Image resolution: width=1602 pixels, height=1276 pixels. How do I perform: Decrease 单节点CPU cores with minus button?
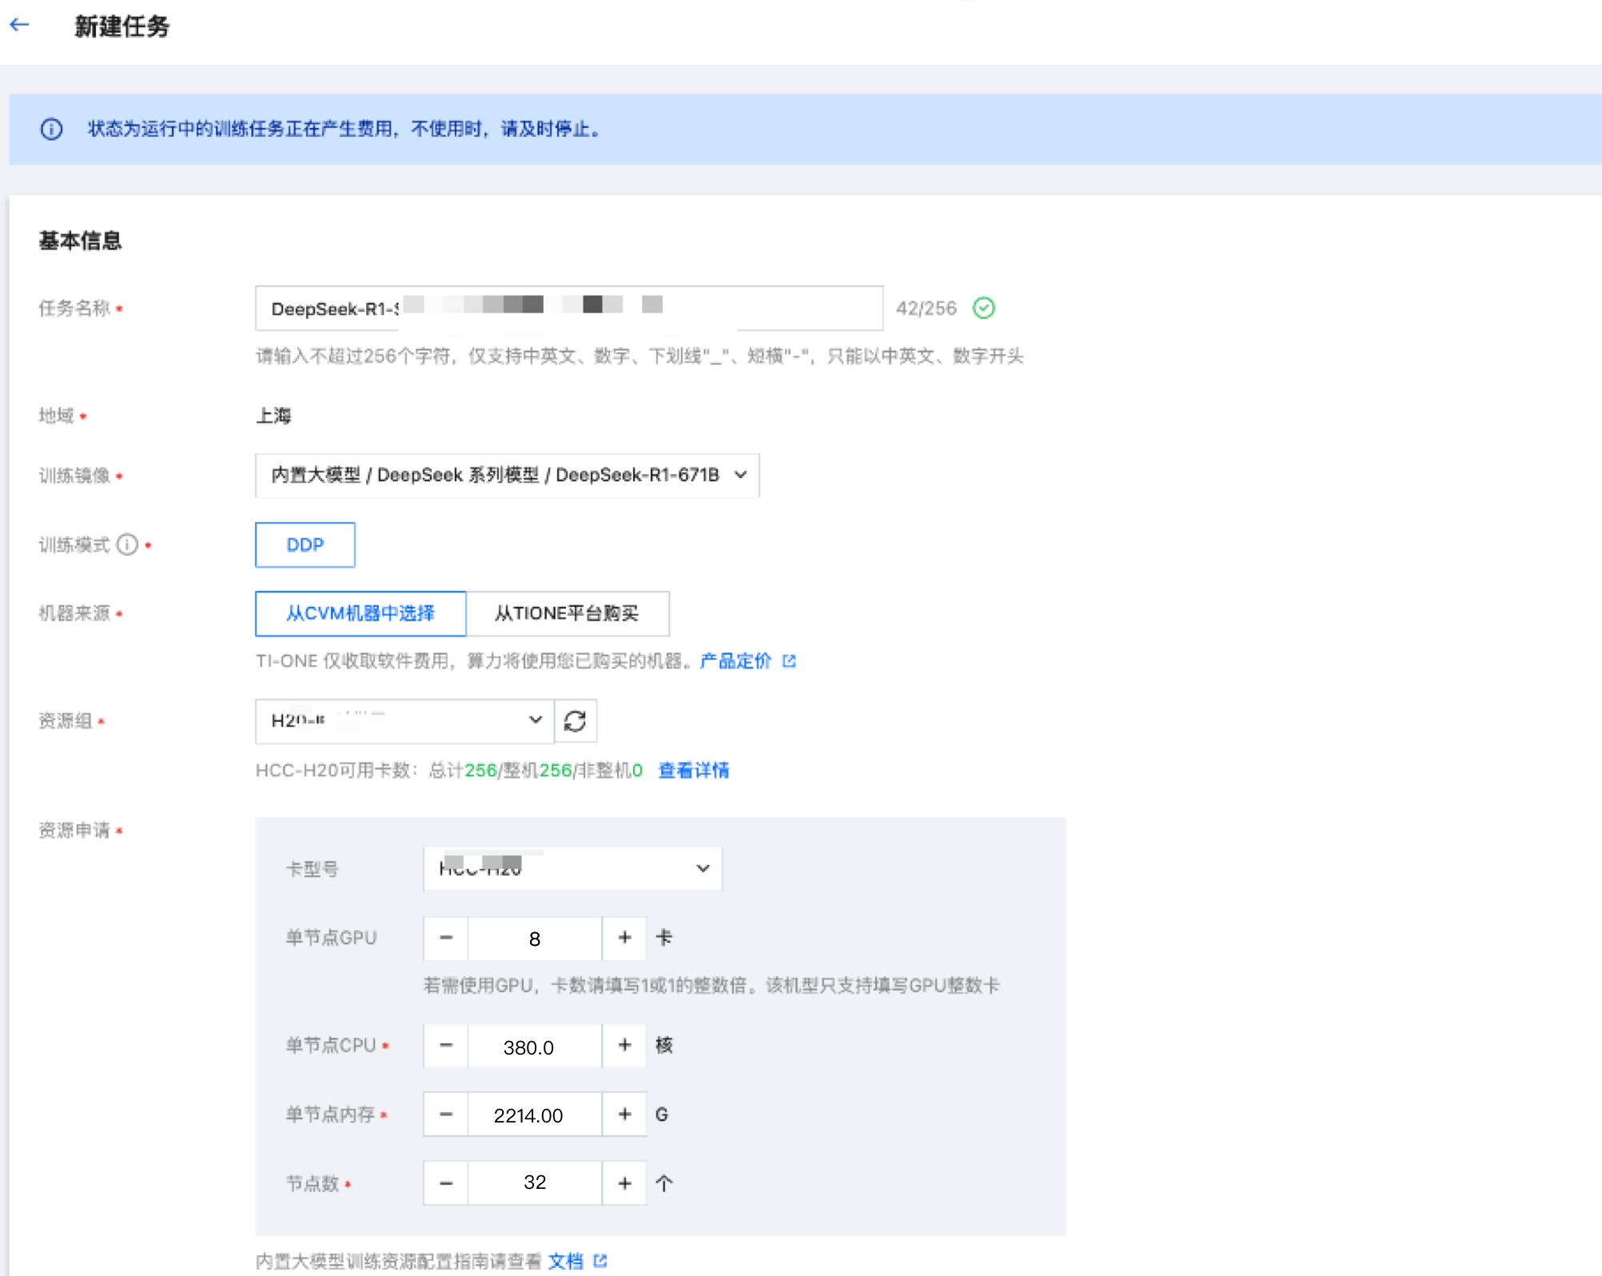(446, 1046)
